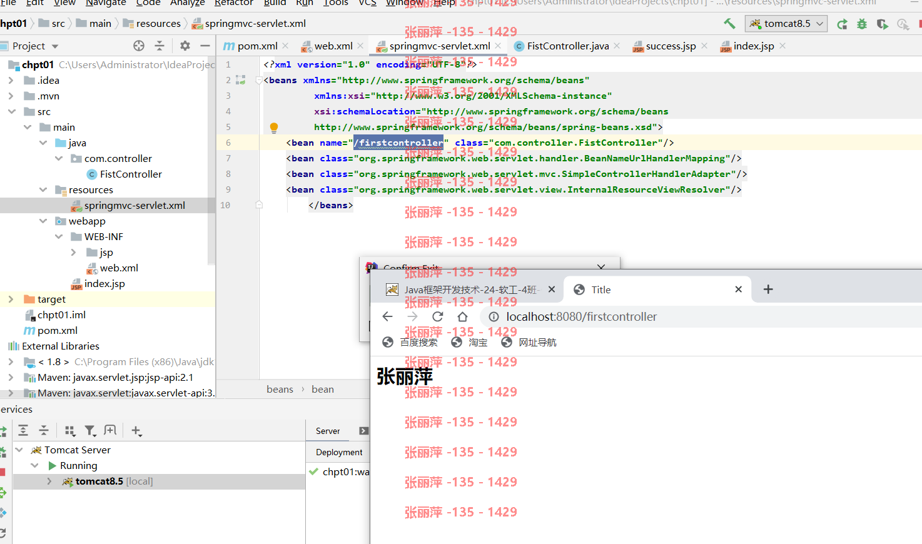Click the yellow lightbulb intention icon
Image resolution: width=922 pixels, height=544 pixels.
coord(273,128)
